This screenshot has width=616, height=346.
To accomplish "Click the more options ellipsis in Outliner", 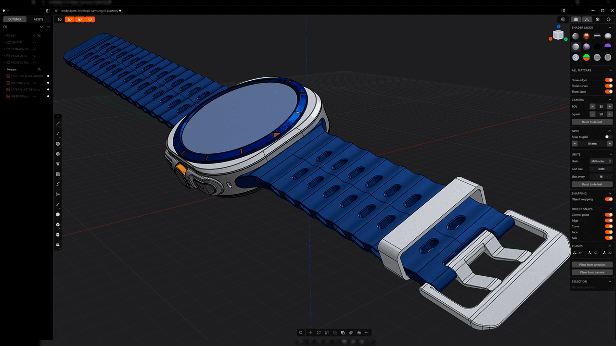I will 48,27.
